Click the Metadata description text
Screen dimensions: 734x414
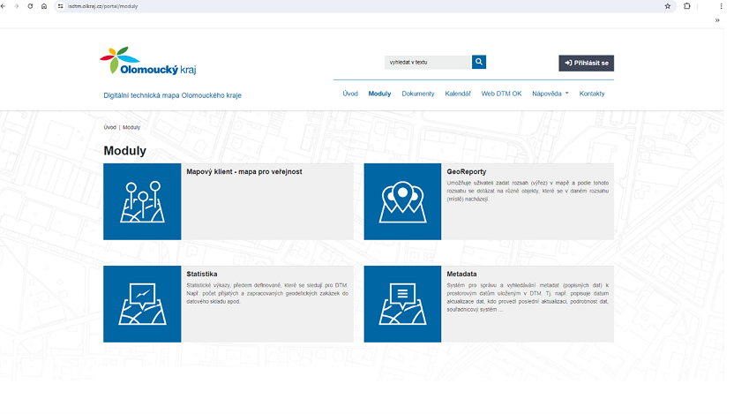[x=528, y=297]
